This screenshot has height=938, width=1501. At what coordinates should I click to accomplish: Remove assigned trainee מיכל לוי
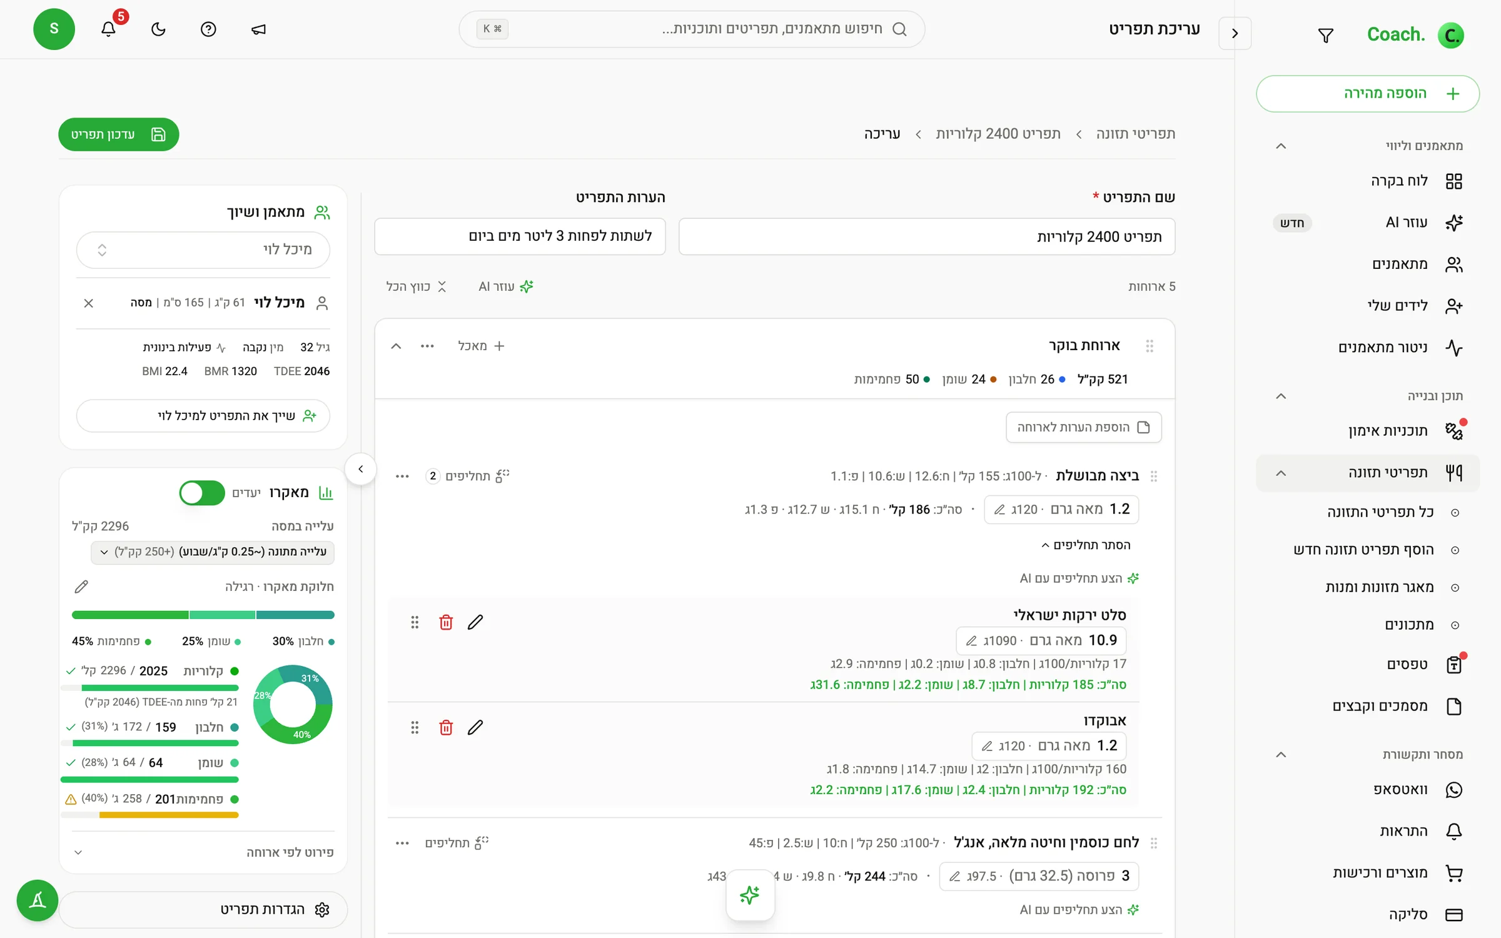point(88,303)
